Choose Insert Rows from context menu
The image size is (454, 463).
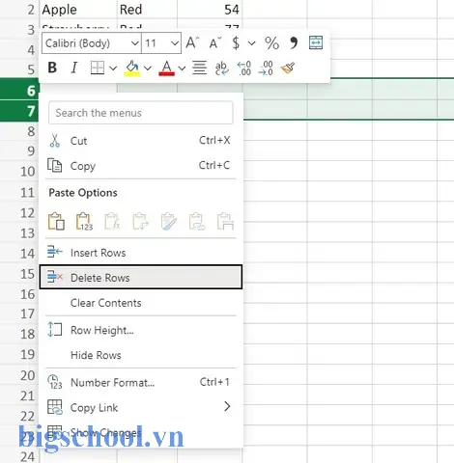[141, 253]
